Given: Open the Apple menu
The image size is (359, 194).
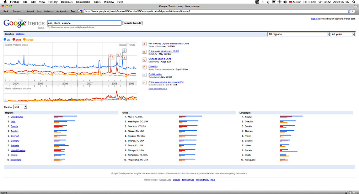Looking at the screenshot, I should point(4,2).
